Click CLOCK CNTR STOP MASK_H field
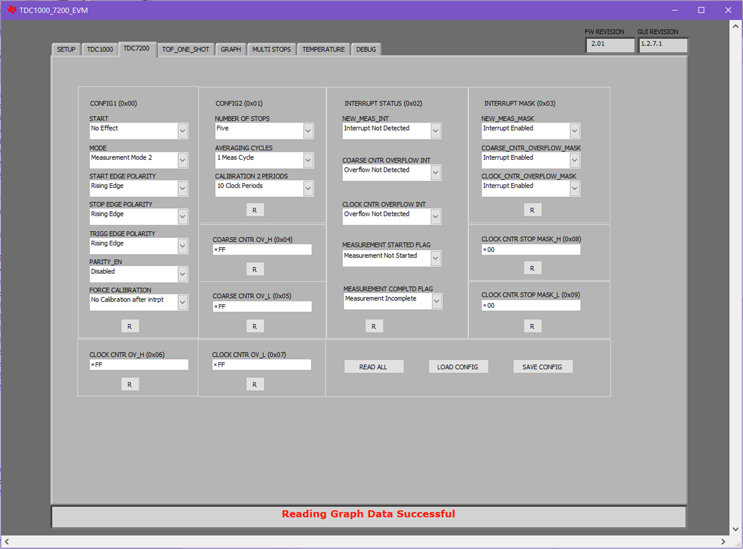This screenshot has width=743, height=549. click(531, 250)
